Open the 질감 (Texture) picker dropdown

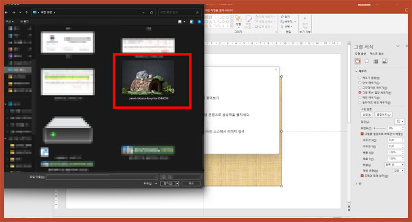[x=400, y=121]
